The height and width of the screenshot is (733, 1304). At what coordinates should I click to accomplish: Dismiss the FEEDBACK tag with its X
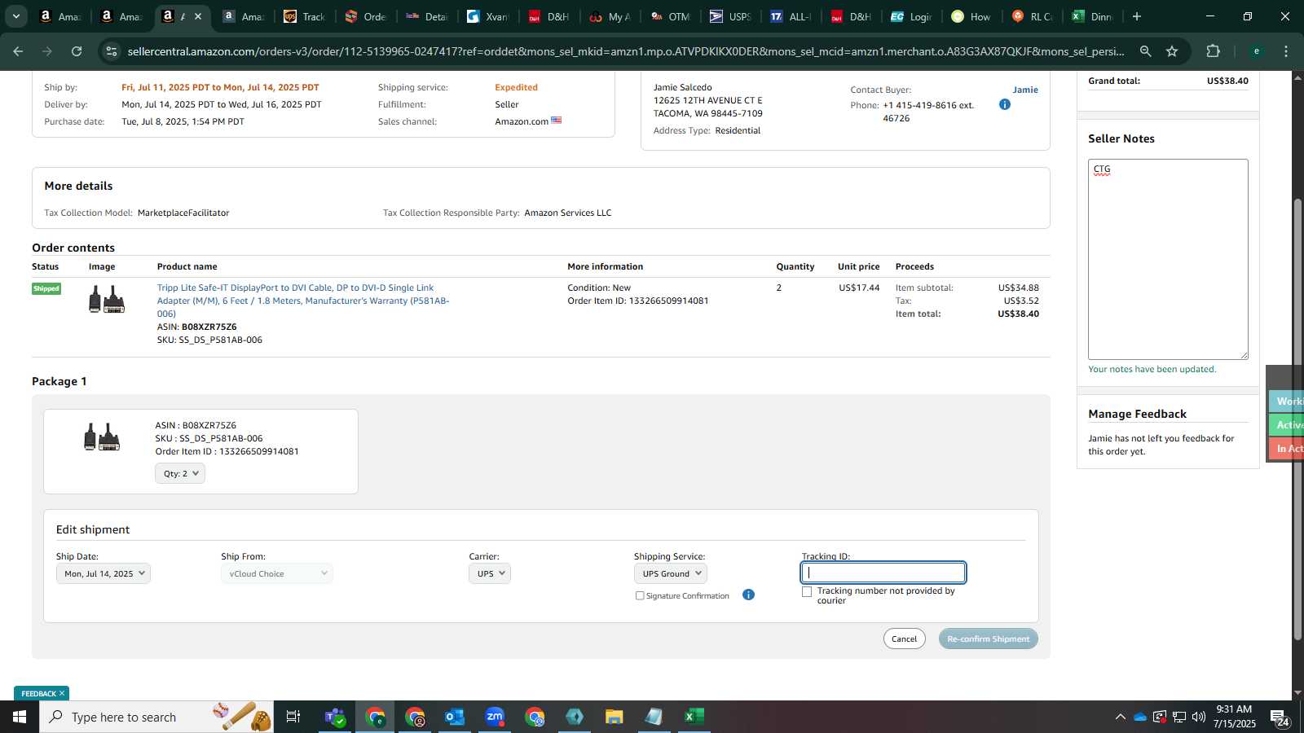62,693
